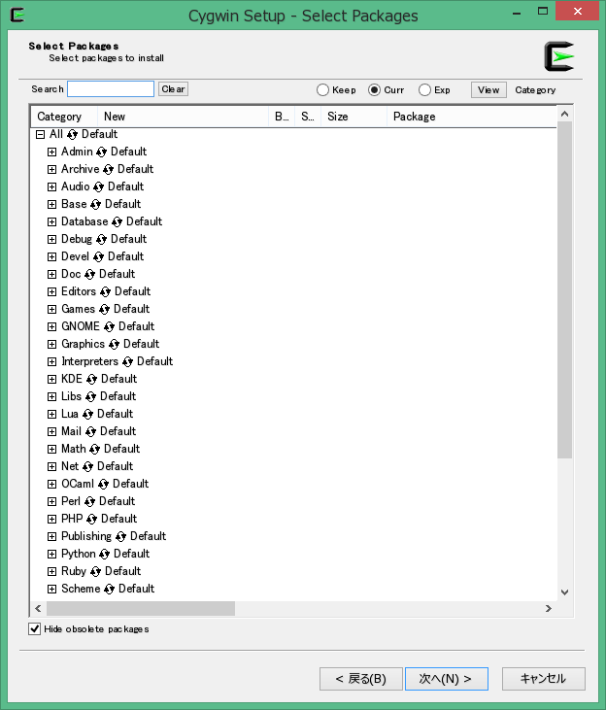Click the vertical scrollbar thumb
Image resolution: width=606 pixels, height=710 pixels.
coord(564,289)
